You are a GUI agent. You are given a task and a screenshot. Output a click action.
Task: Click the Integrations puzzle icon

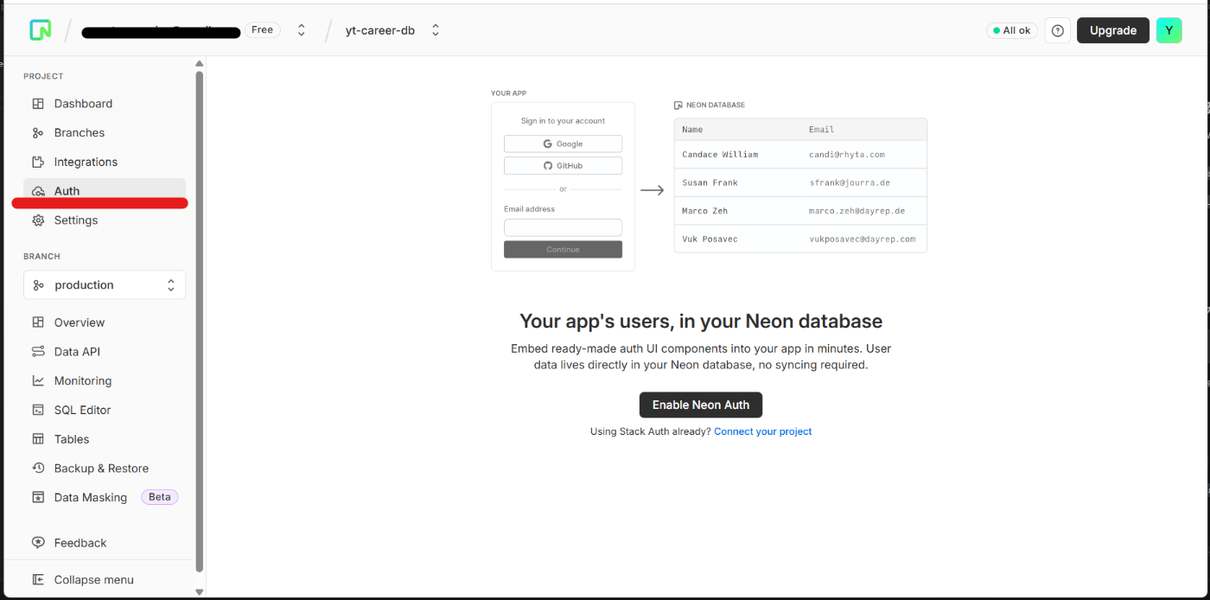point(38,162)
